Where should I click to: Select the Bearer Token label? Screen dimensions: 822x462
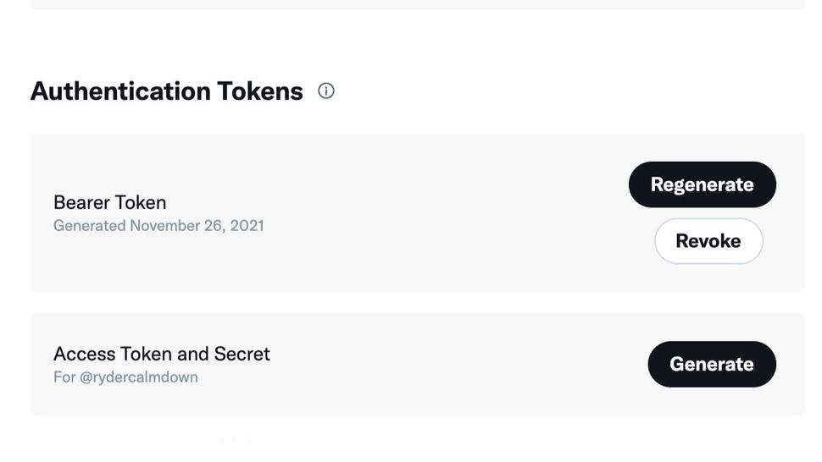point(109,203)
